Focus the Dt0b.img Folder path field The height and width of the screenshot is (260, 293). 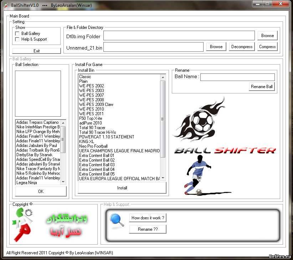pyautogui.click(x=179, y=36)
